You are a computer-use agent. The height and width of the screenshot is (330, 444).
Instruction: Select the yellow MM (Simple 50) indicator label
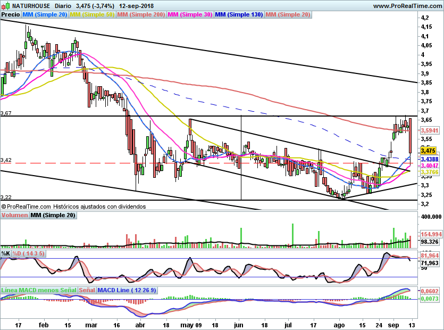[93, 15]
